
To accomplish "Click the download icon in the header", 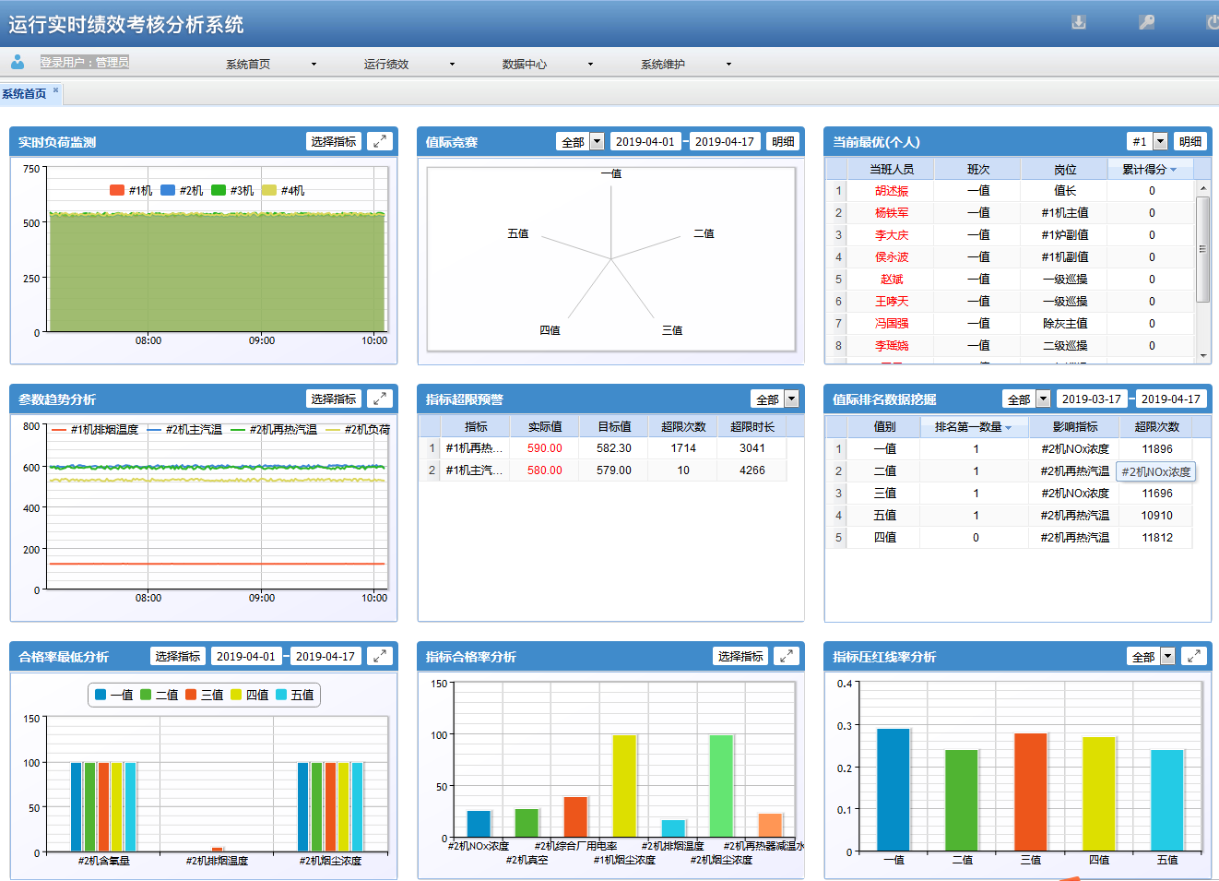I will (x=1078, y=22).
